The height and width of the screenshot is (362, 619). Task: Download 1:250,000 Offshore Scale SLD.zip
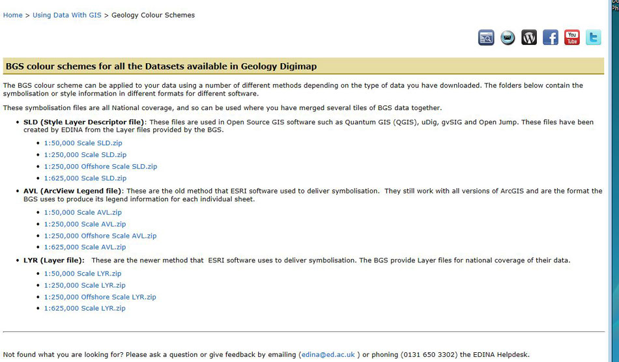pos(100,167)
